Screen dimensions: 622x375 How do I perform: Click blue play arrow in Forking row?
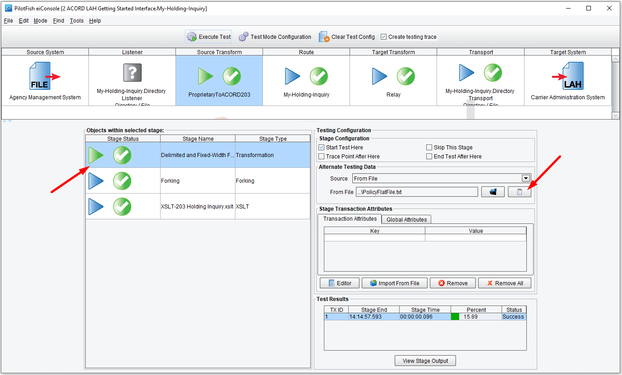pyautogui.click(x=96, y=181)
